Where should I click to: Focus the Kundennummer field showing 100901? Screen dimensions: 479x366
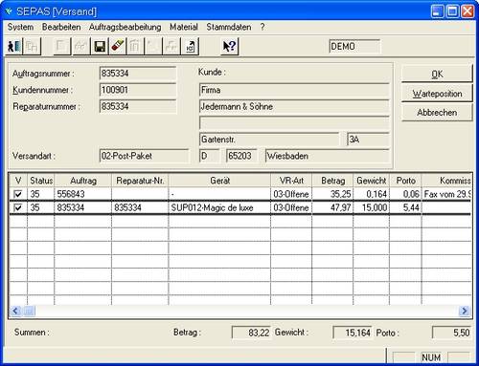tap(138, 90)
